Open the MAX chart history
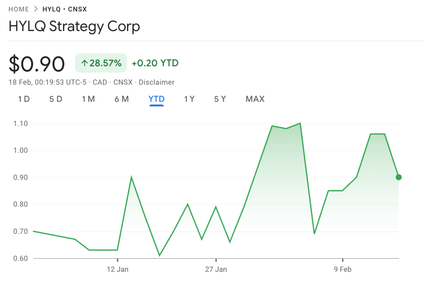Image resolution: width=424 pixels, height=282 pixels. click(255, 99)
